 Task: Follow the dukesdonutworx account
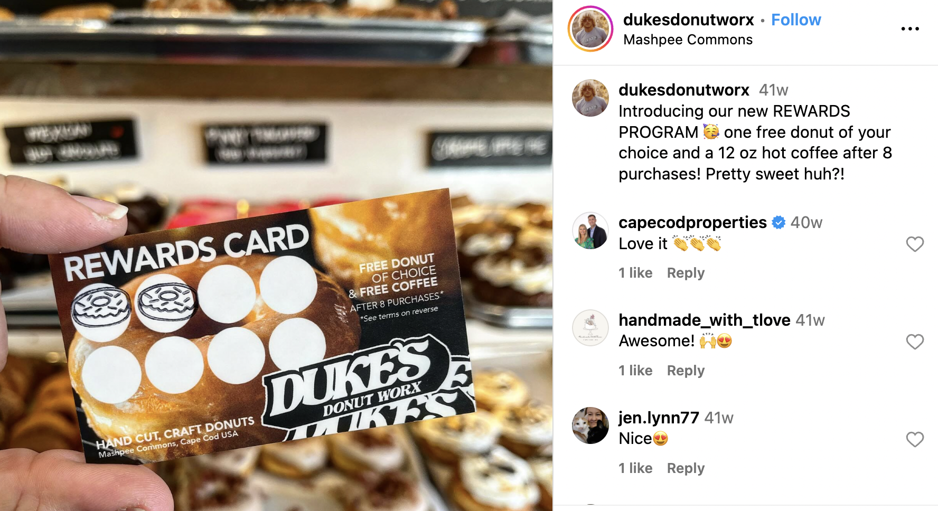(x=796, y=20)
